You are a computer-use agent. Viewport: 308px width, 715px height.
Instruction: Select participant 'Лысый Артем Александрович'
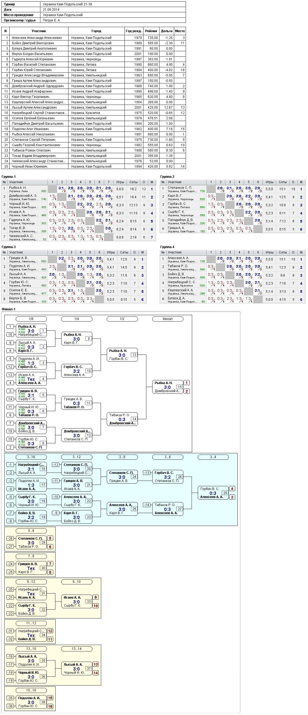pyautogui.click(x=34, y=108)
